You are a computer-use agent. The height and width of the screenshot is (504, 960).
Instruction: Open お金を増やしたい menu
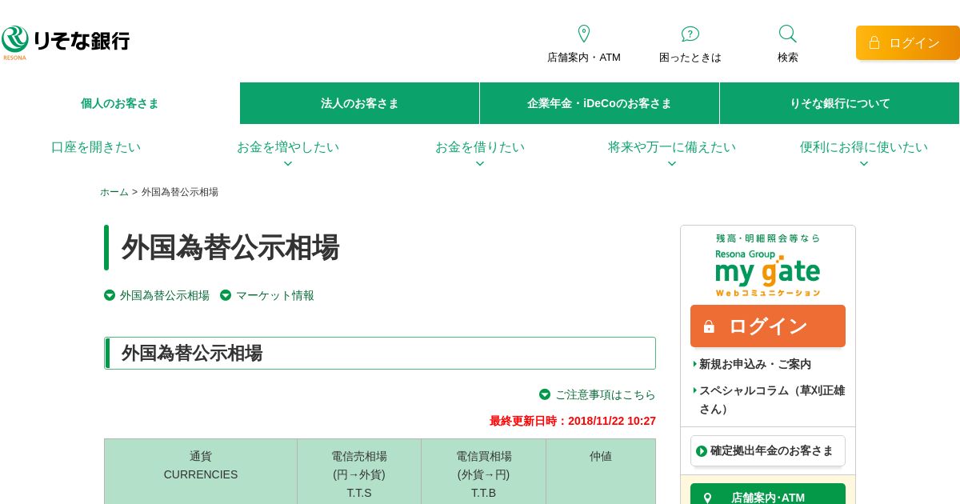[288, 147]
